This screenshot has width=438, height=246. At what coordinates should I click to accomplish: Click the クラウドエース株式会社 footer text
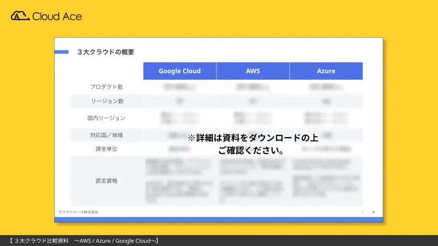tap(78, 212)
